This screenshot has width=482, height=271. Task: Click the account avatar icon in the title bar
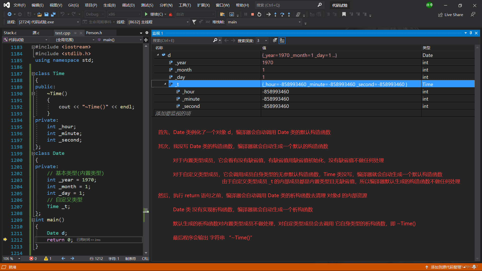point(429,5)
